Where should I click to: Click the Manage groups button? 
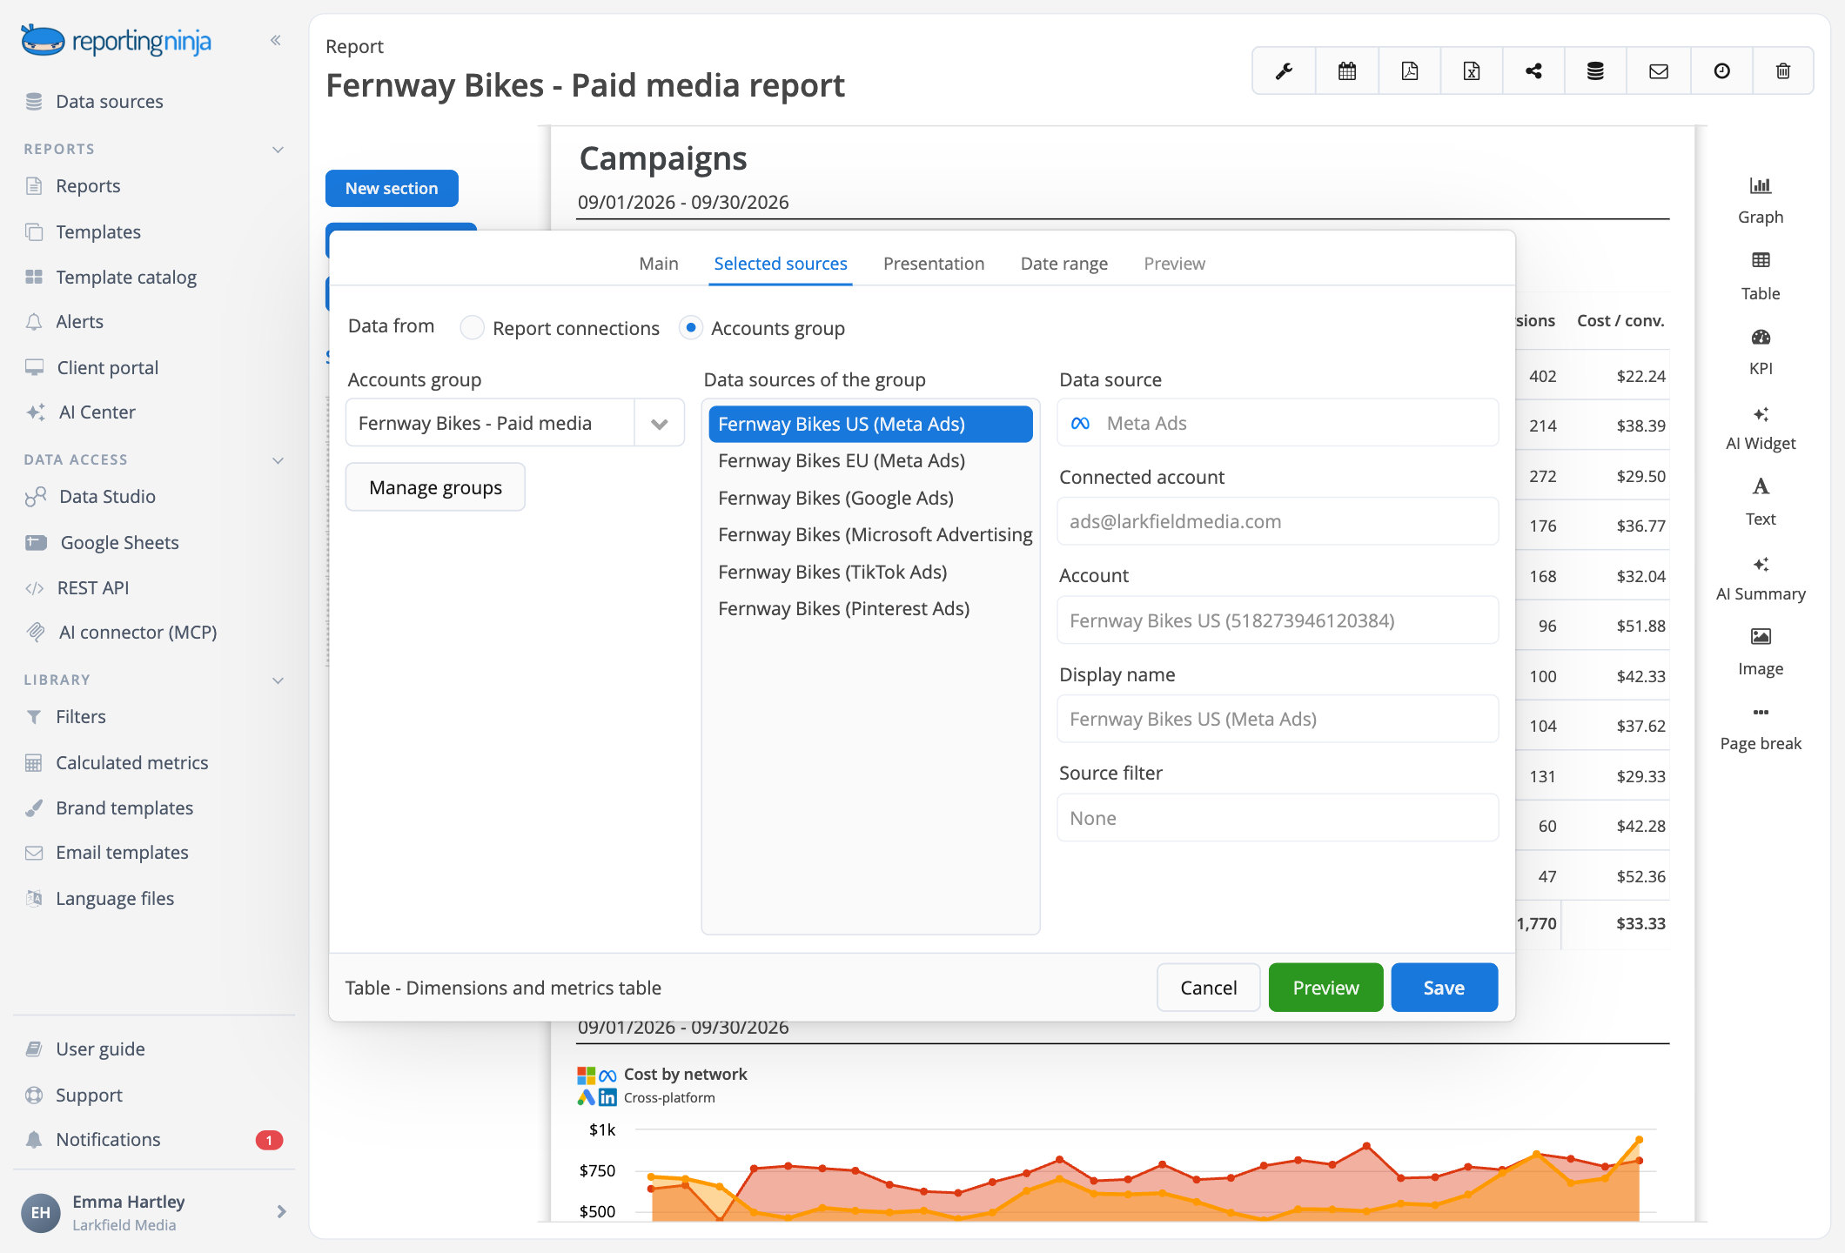(435, 487)
